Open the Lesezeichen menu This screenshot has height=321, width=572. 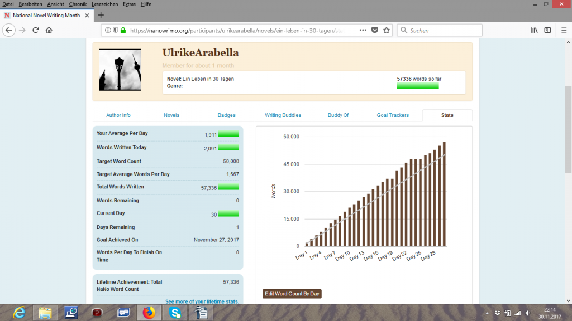(104, 4)
